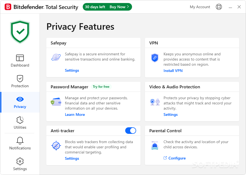Disable the Anti-tracker toggle

pyautogui.click(x=131, y=131)
